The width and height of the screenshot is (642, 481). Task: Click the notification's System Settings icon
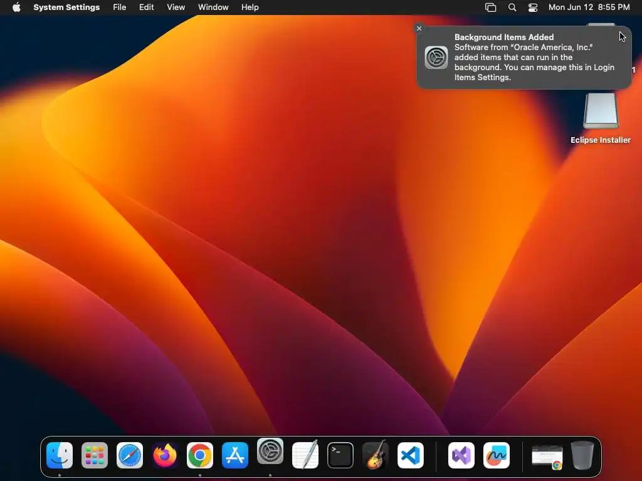(x=436, y=57)
